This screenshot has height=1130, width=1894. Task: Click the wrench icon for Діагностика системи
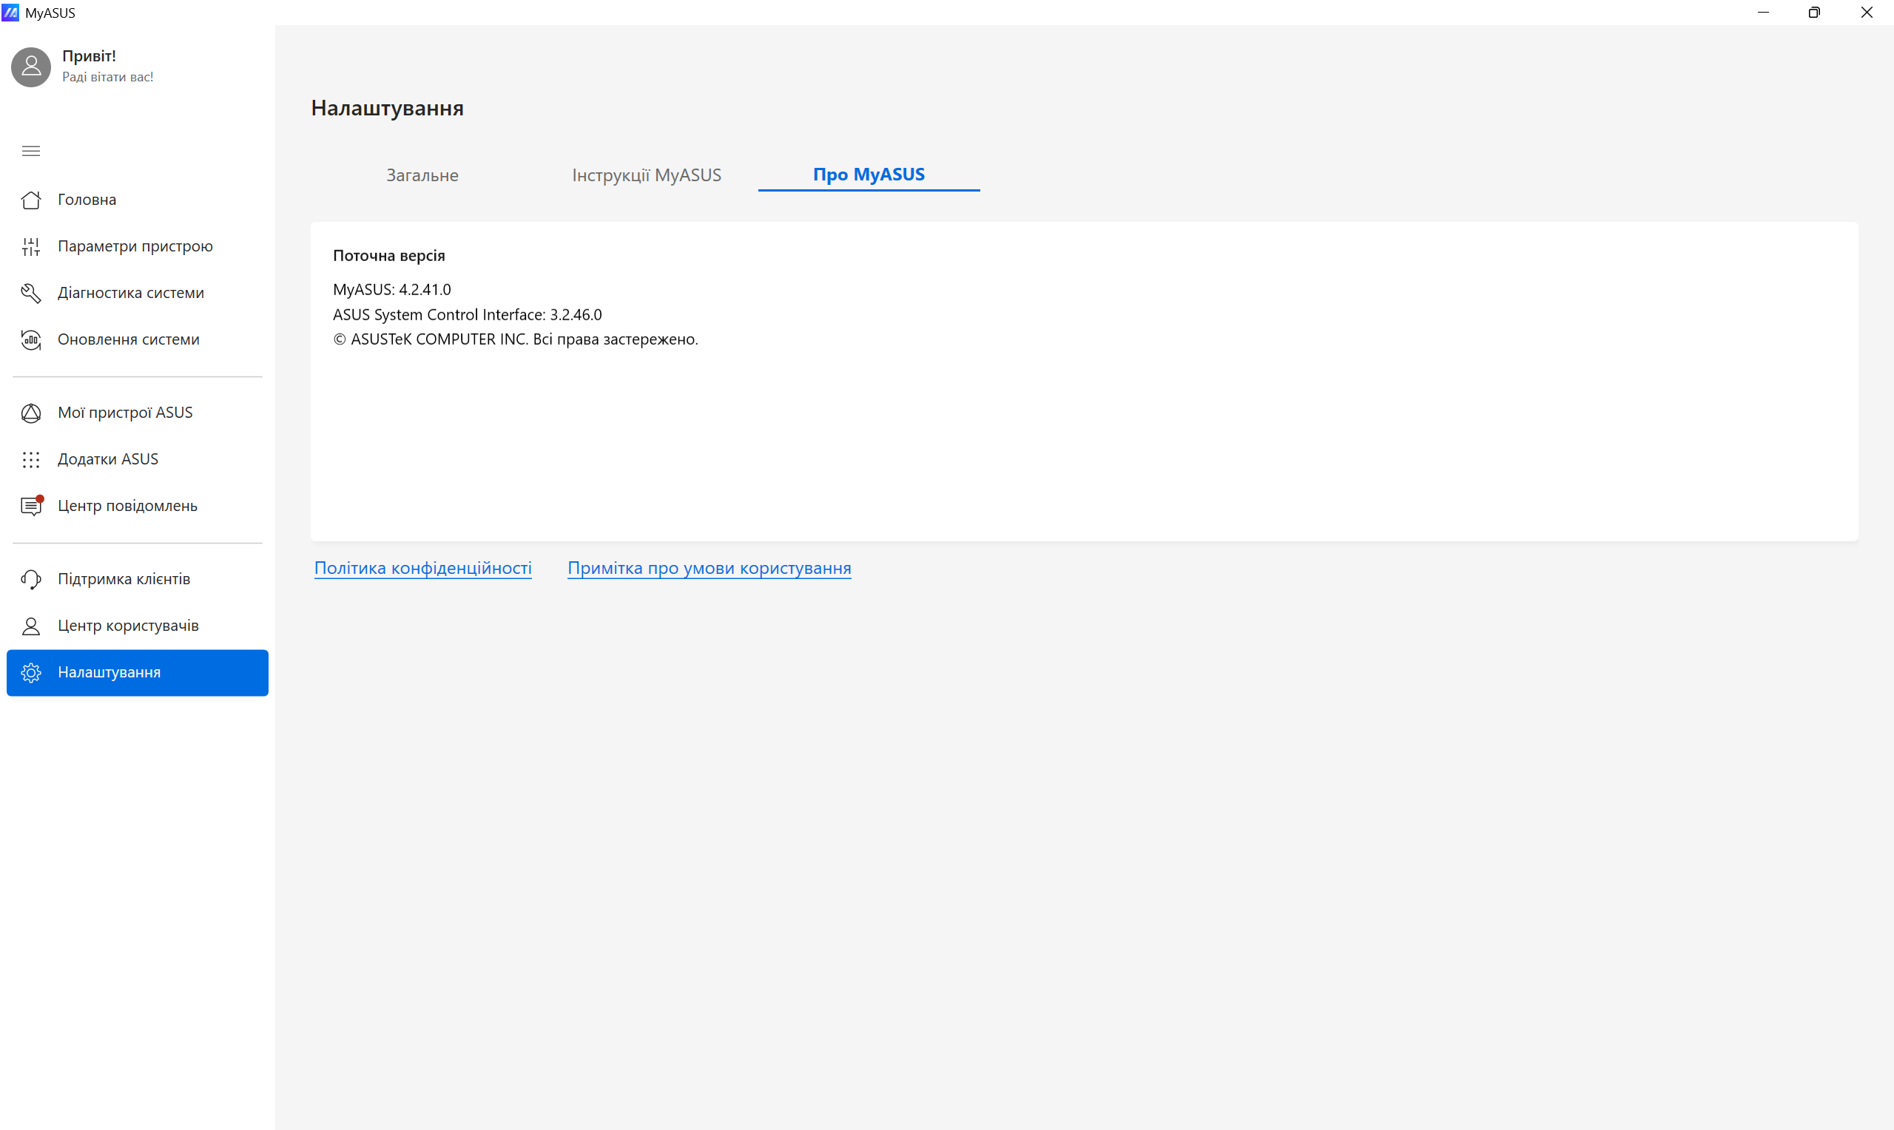tap(30, 293)
